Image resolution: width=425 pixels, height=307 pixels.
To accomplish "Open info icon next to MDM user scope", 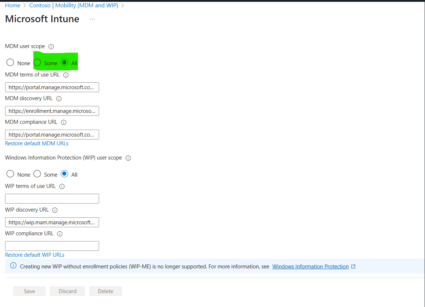I will pos(51,47).
